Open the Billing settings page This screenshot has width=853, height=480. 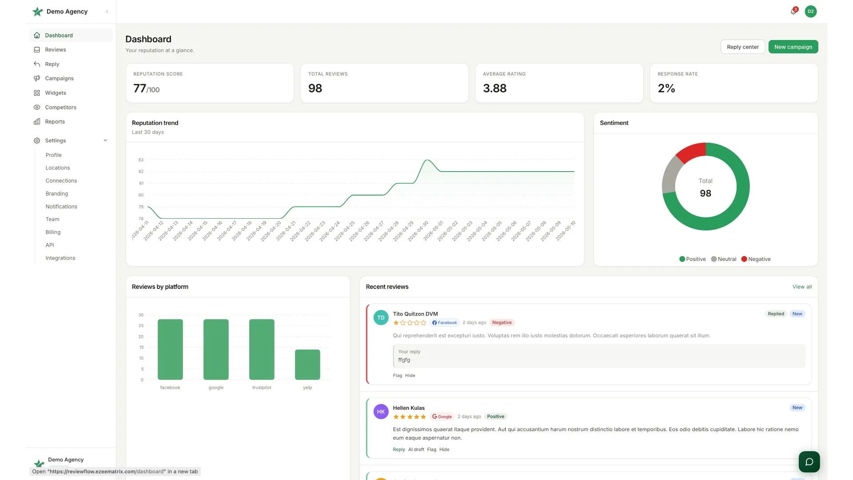click(x=53, y=232)
